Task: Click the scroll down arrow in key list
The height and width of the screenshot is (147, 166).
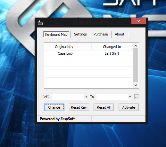Action: [136, 85]
